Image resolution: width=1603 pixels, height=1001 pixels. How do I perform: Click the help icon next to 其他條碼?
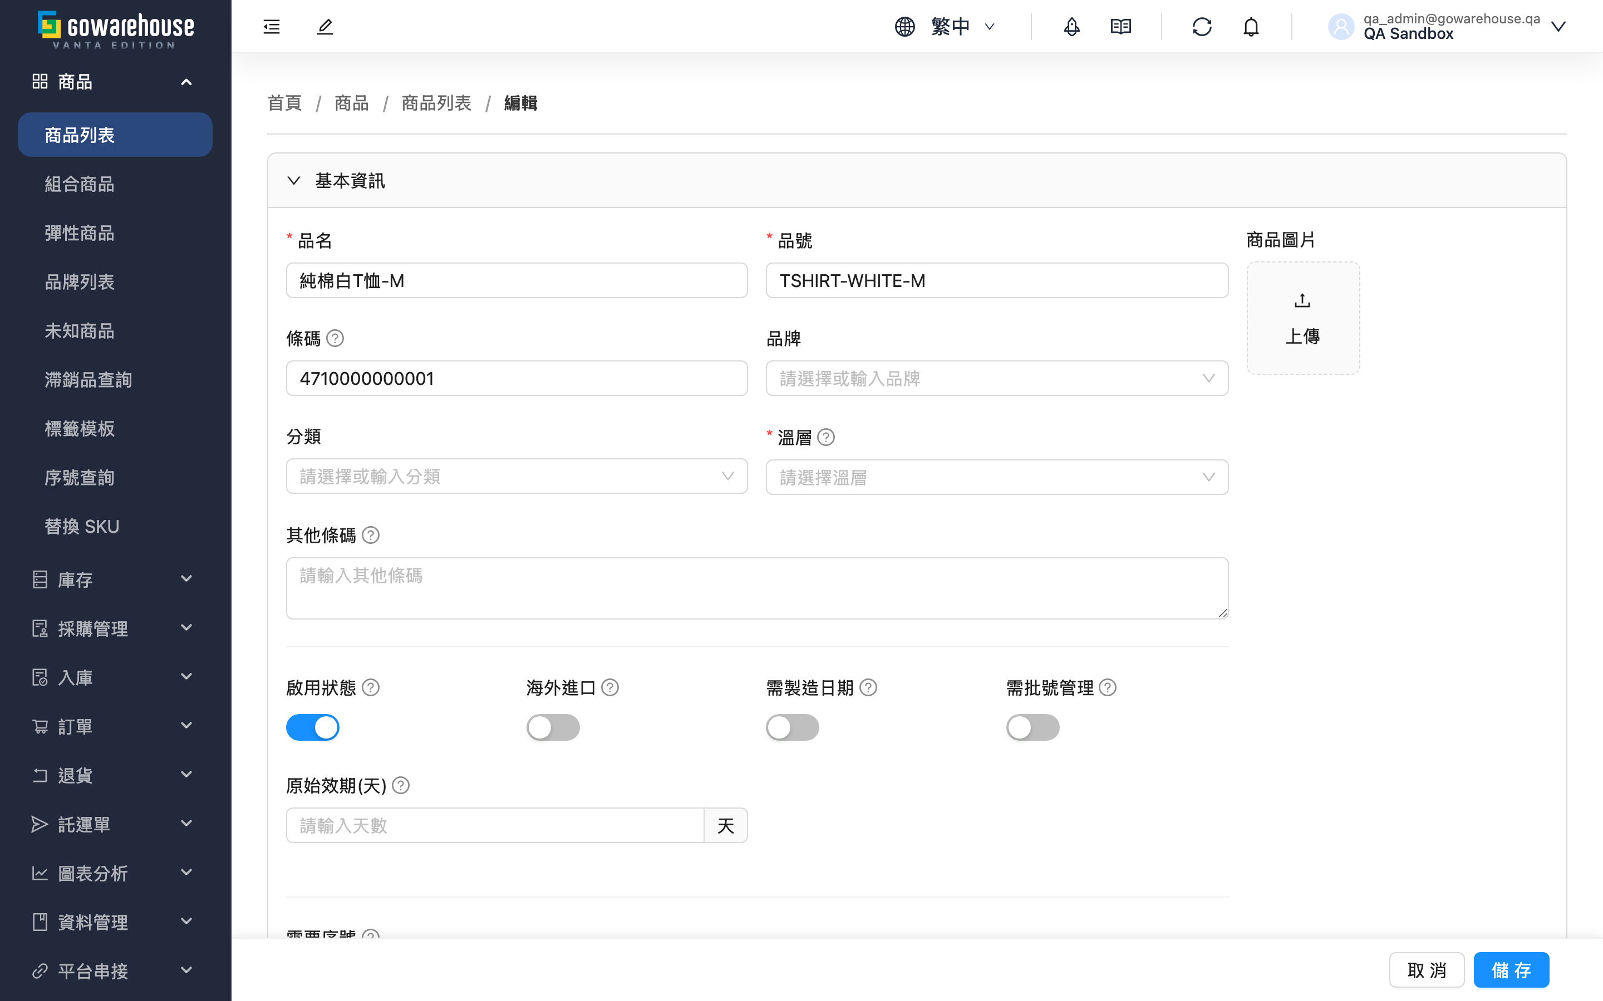[371, 535]
